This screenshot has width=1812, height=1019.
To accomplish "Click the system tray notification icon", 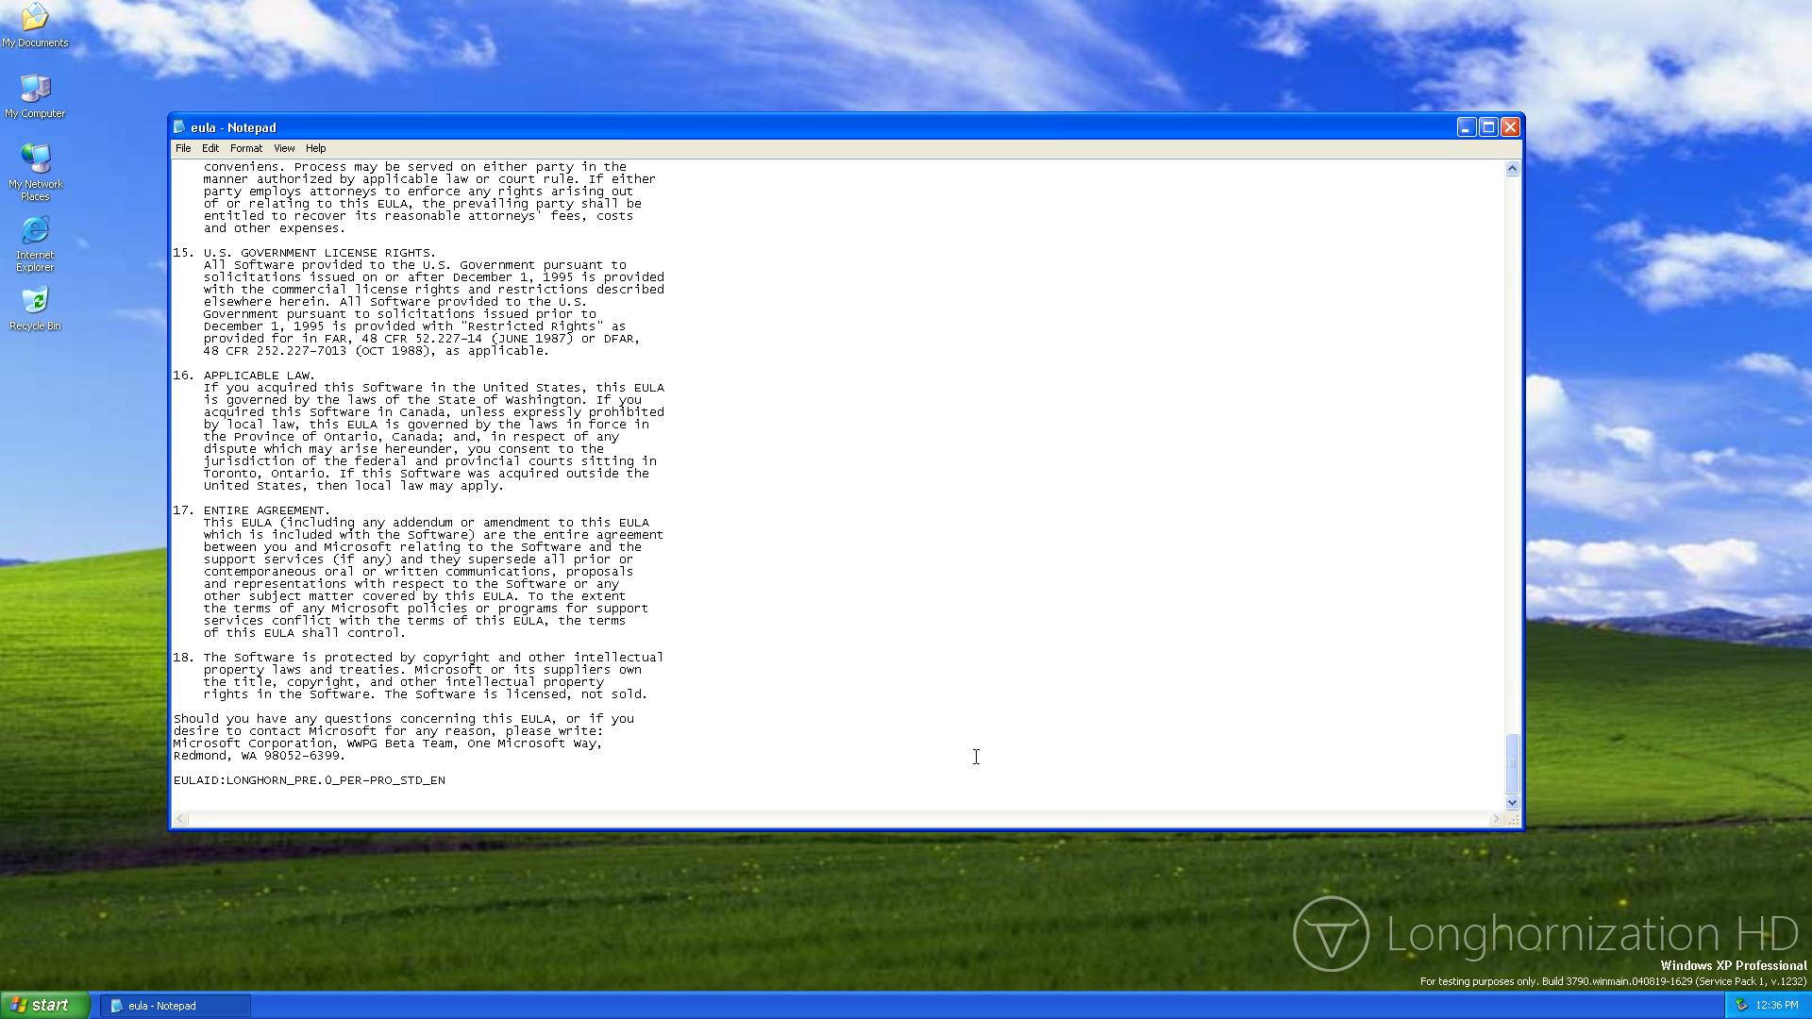I will 1741,1005.
